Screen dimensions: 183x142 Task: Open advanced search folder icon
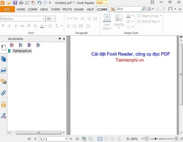click(x=112, y=9)
